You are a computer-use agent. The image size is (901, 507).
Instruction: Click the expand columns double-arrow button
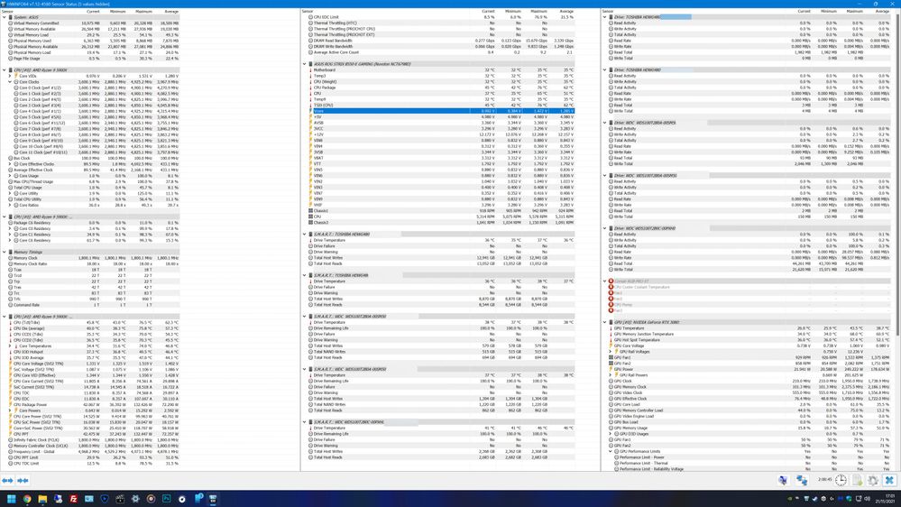7,480
